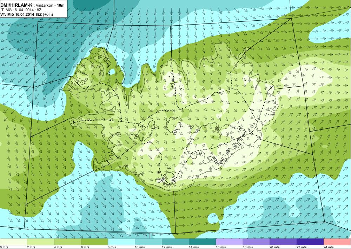Select the "4 m/s" legend label
Image resolution: width=351 pixels, height=249 pixels.
click(x=58, y=247)
